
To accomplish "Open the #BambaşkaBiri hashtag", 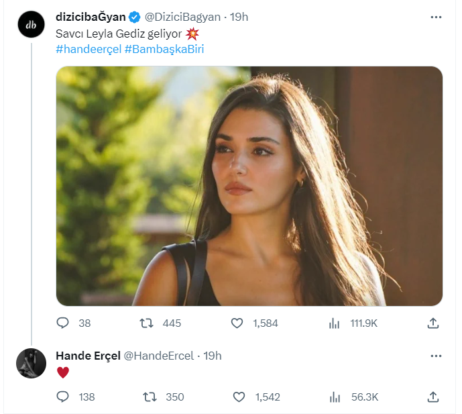I will click(x=164, y=49).
